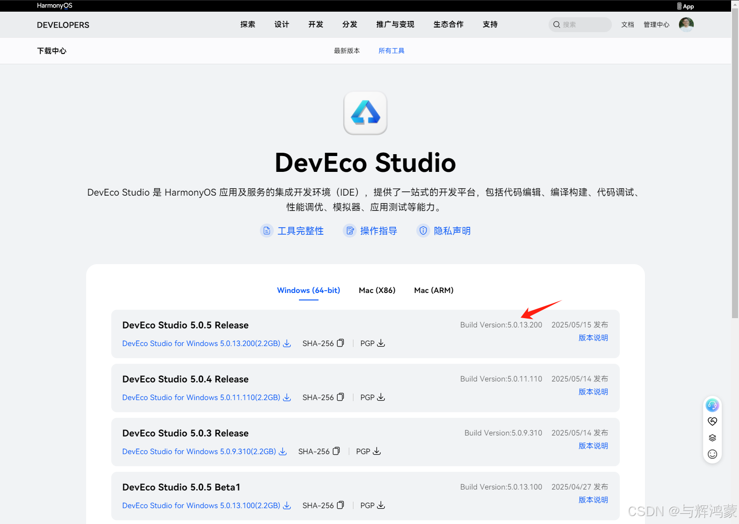739x524 pixels.
Task: Select the 所有工具 tab
Action: [x=392, y=51]
